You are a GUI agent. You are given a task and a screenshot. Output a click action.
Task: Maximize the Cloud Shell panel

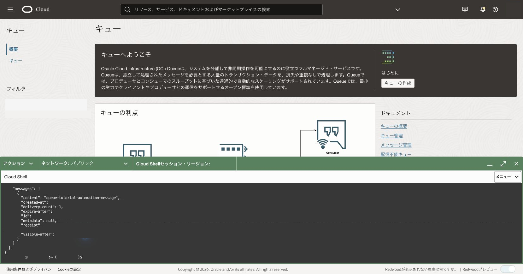pyautogui.click(x=503, y=164)
